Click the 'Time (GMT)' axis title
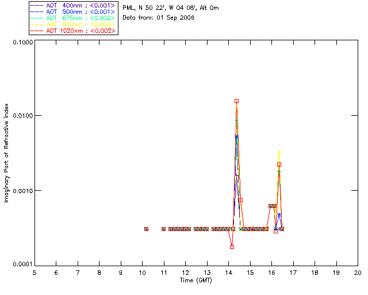 click(x=196, y=281)
